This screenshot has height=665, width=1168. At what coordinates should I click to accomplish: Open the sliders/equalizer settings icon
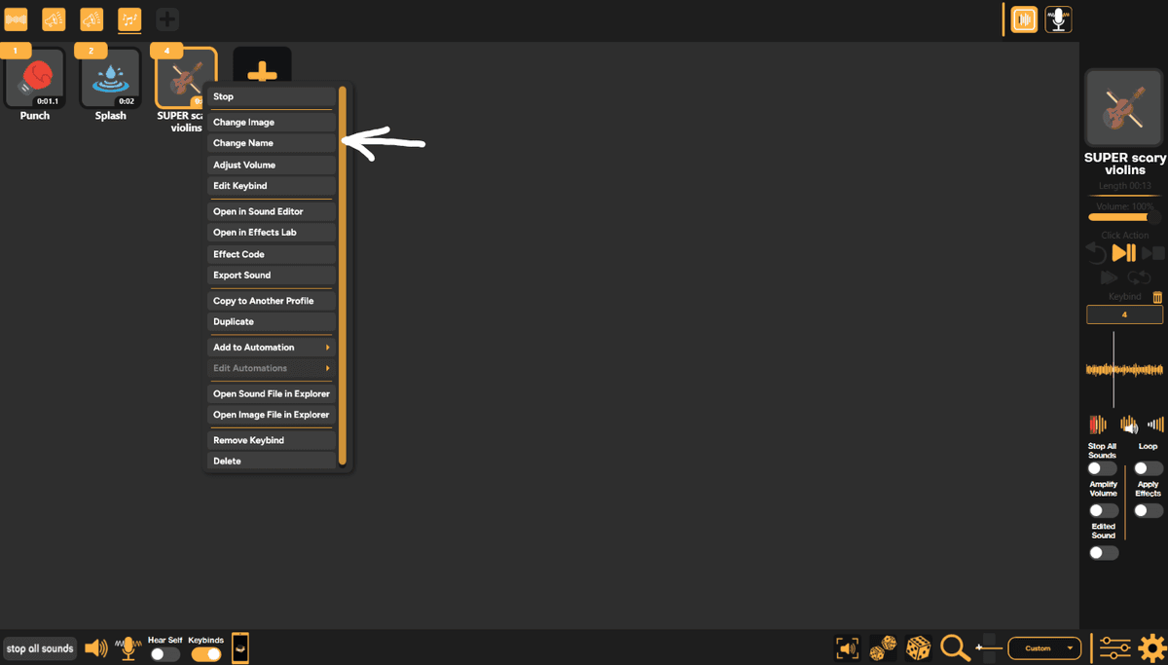pos(1115,648)
